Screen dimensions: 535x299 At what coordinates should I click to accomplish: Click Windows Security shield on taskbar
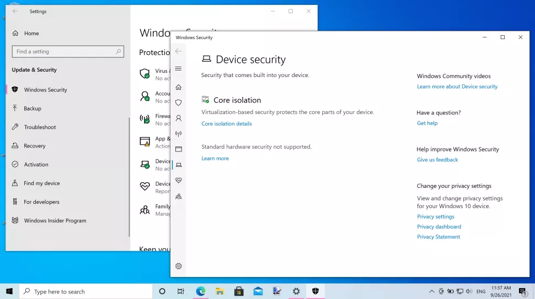coord(315,291)
